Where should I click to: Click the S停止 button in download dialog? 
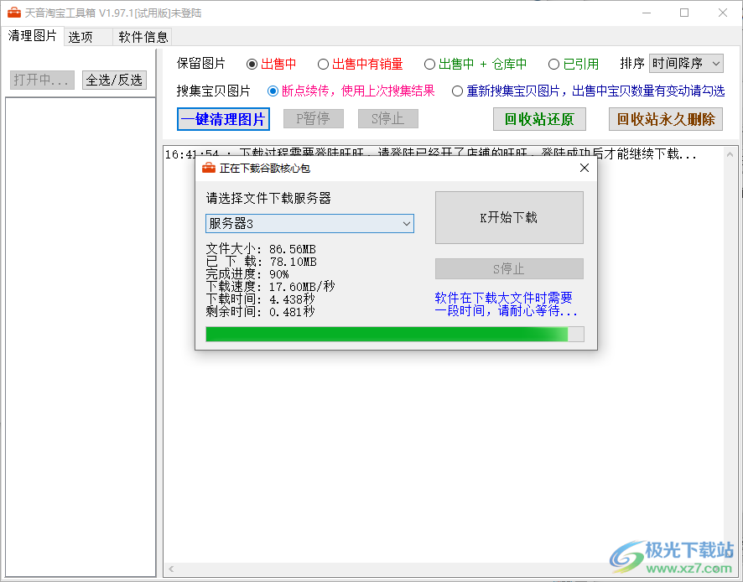click(x=509, y=268)
